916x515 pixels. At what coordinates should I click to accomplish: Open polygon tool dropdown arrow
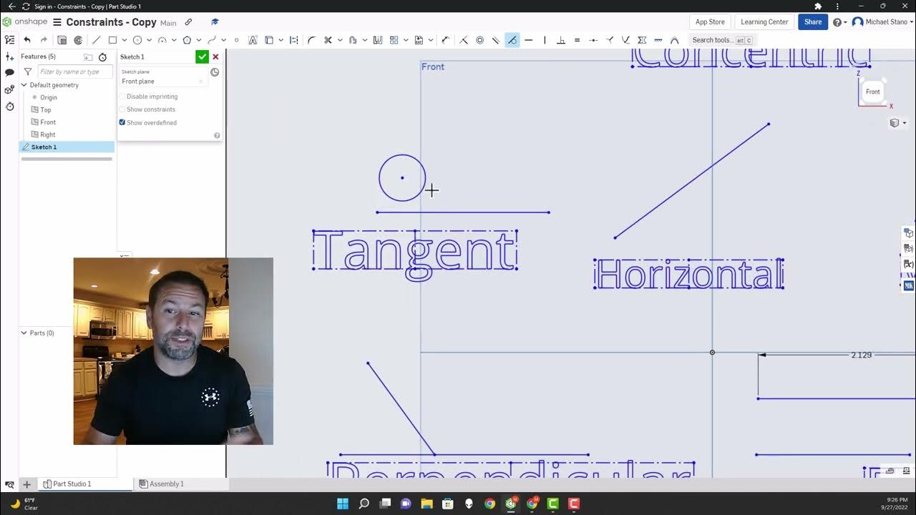tap(198, 40)
